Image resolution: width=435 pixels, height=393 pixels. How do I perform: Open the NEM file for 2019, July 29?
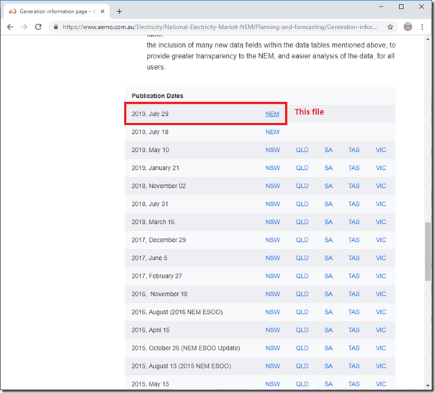pyautogui.click(x=272, y=114)
